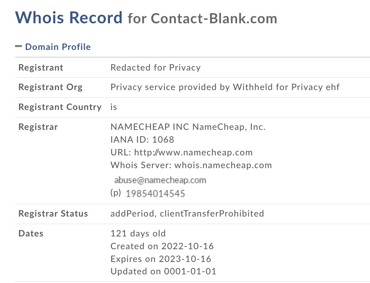Click the Redacted for Privacy value
Image resolution: width=370 pixels, height=283 pixels.
point(155,68)
